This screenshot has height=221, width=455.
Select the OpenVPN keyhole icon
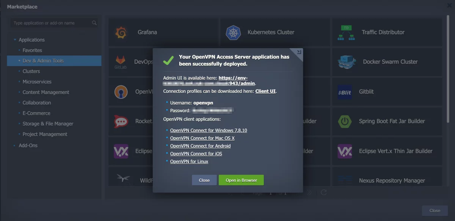click(x=121, y=92)
